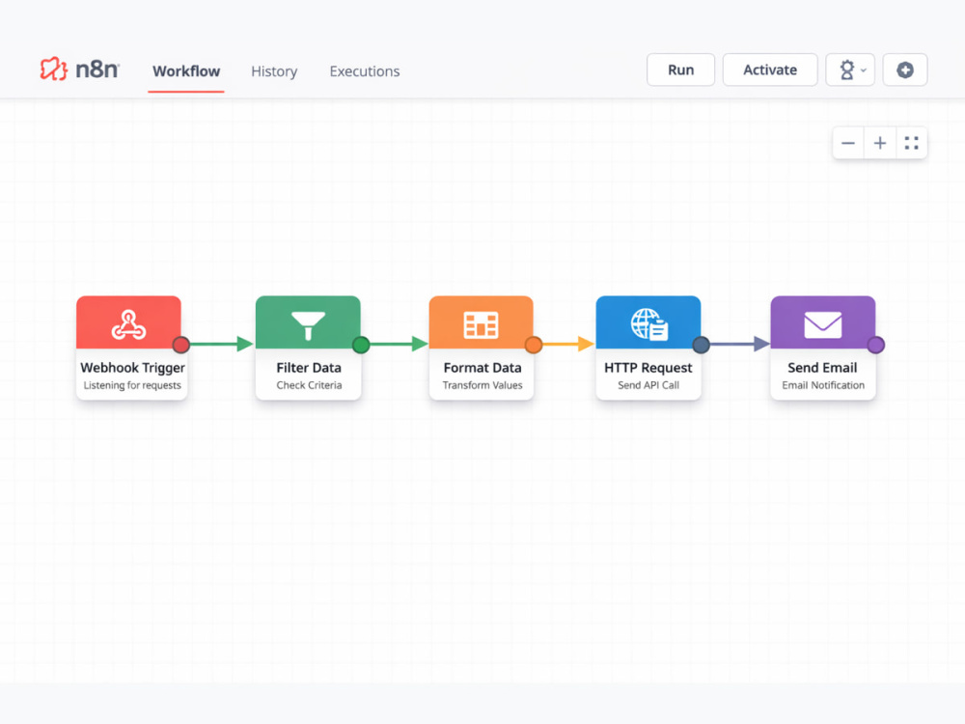
Task: Click the "Check Criteria" subtitle
Action: [309, 385]
